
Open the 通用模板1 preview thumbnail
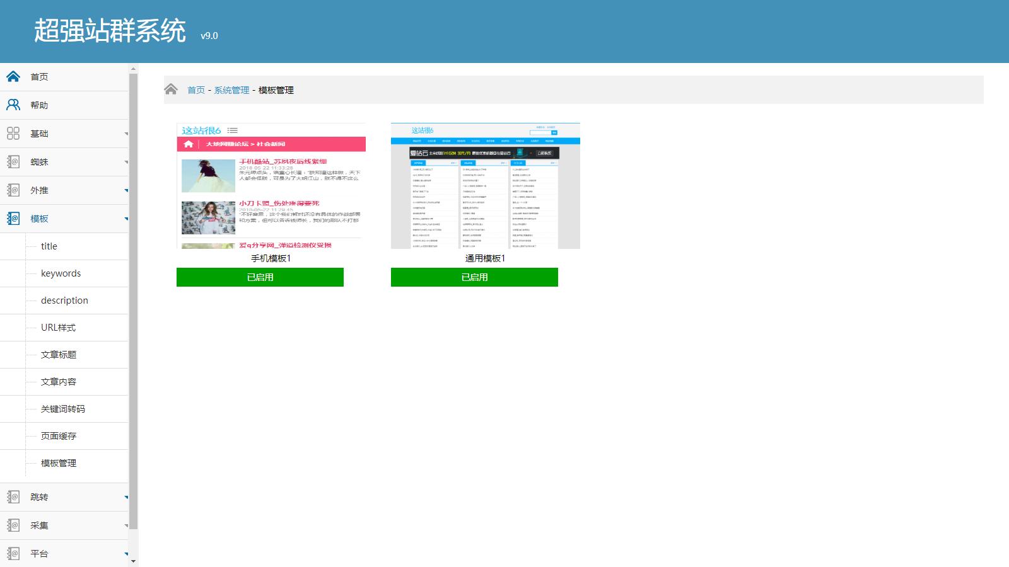486,186
